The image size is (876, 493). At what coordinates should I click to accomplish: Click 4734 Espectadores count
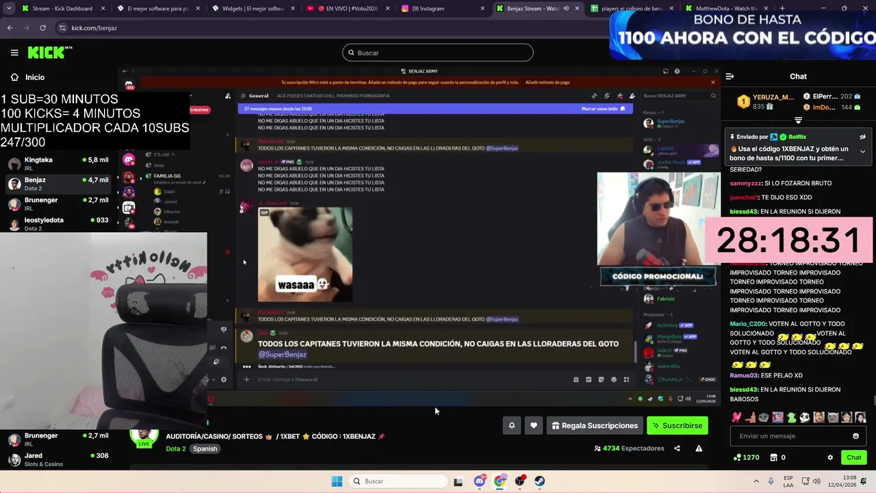pos(629,448)
